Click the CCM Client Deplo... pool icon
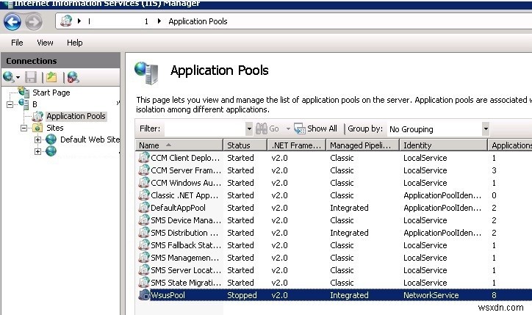This screenshot has height=315, width=532. point(144,157)
